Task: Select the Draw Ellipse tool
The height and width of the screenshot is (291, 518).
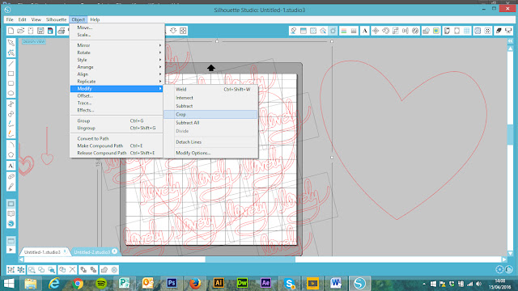Action: (x=11, y=93)
